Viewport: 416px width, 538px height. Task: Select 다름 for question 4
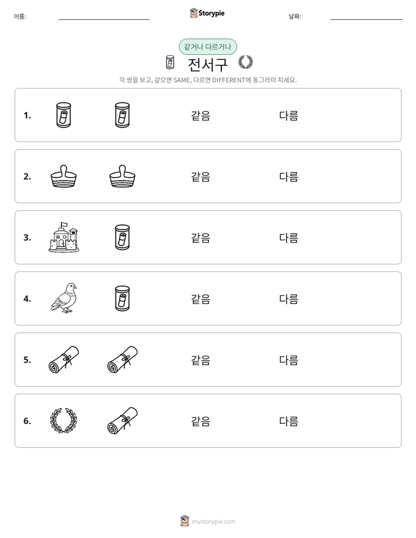pos(288,299)
